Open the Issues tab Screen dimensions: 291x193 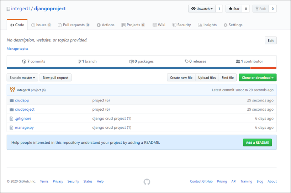[41, 25]
